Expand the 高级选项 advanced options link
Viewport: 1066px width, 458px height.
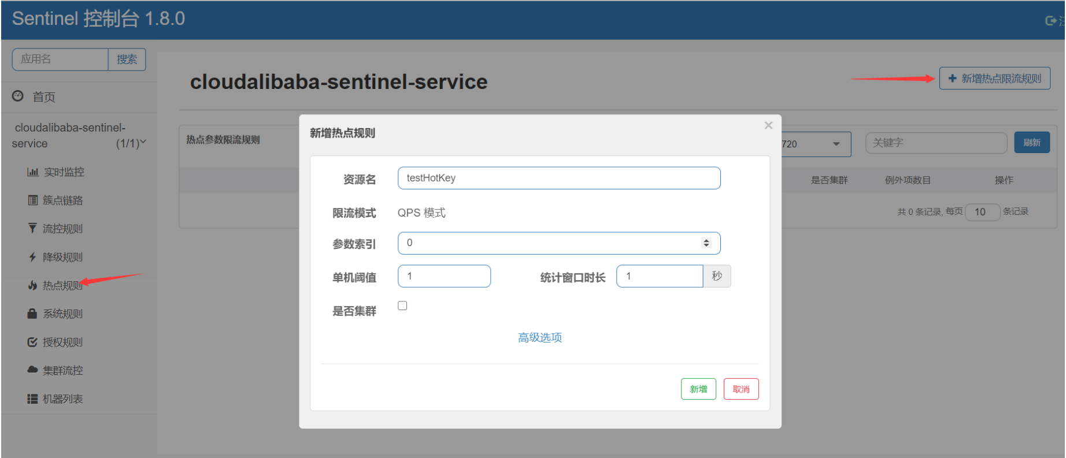539,337
